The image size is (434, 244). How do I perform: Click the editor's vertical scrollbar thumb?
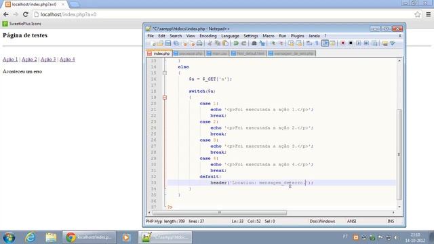pos(399,155)
